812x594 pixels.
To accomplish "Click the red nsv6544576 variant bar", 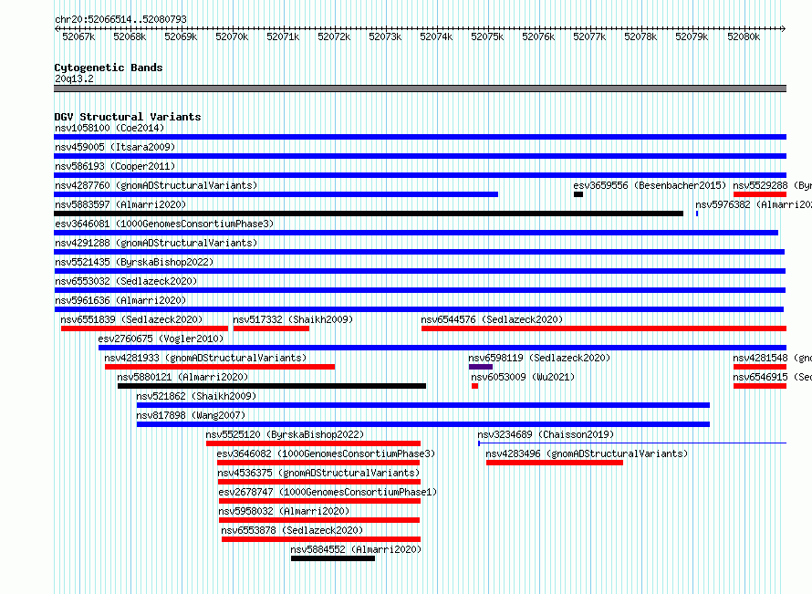I will click(604, 328).
